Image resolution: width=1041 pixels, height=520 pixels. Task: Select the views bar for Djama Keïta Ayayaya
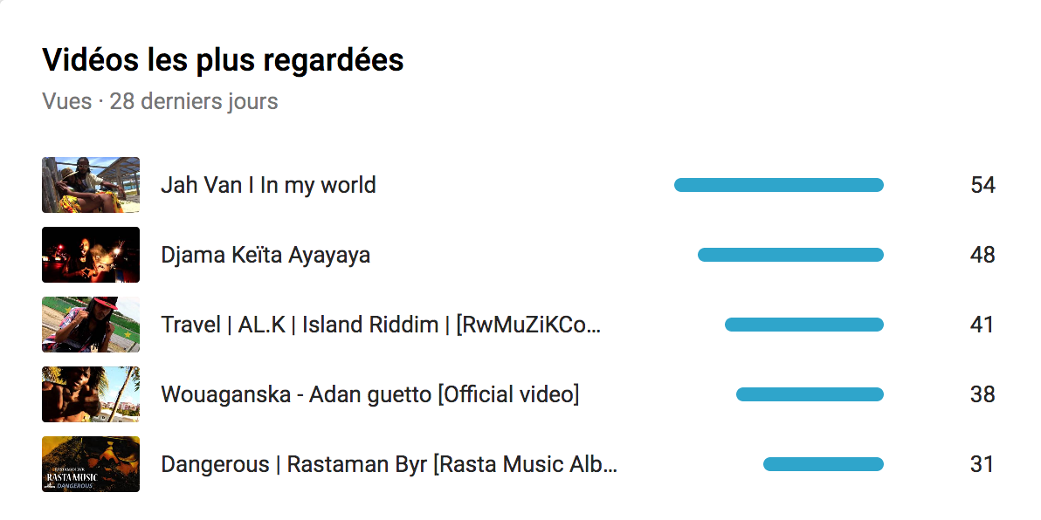tap(790, 255)
